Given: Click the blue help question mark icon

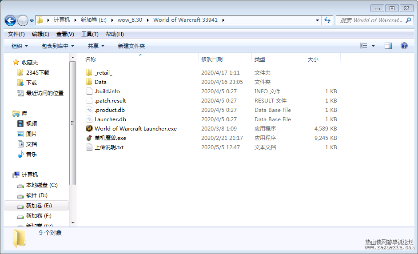Looking at the screenshot, I should 404,46.
